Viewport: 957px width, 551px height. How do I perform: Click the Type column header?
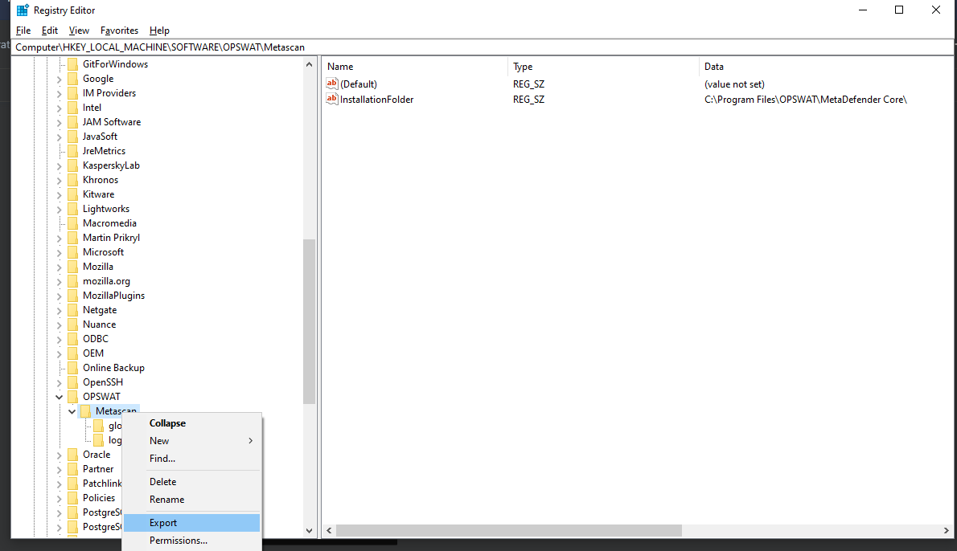[603, 67]
